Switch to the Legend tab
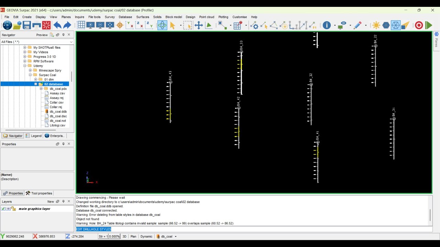Viewport: 440px width, 247px height. tap(34, 136)
